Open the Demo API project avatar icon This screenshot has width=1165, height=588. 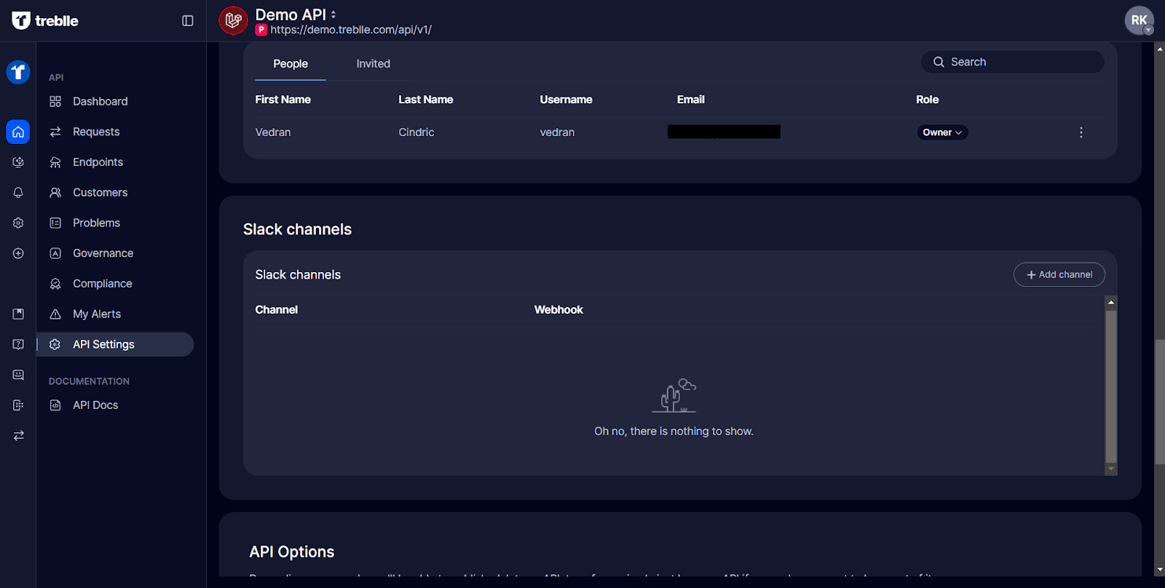(233, 20)
